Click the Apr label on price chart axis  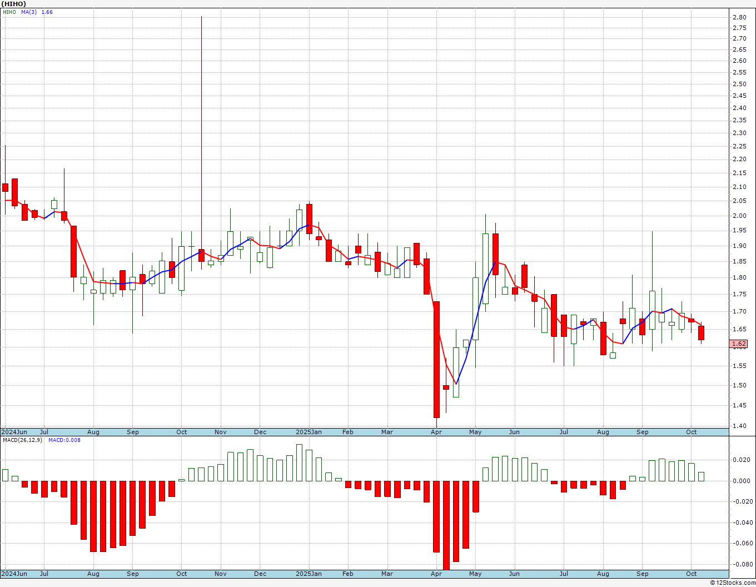(436, 432)
